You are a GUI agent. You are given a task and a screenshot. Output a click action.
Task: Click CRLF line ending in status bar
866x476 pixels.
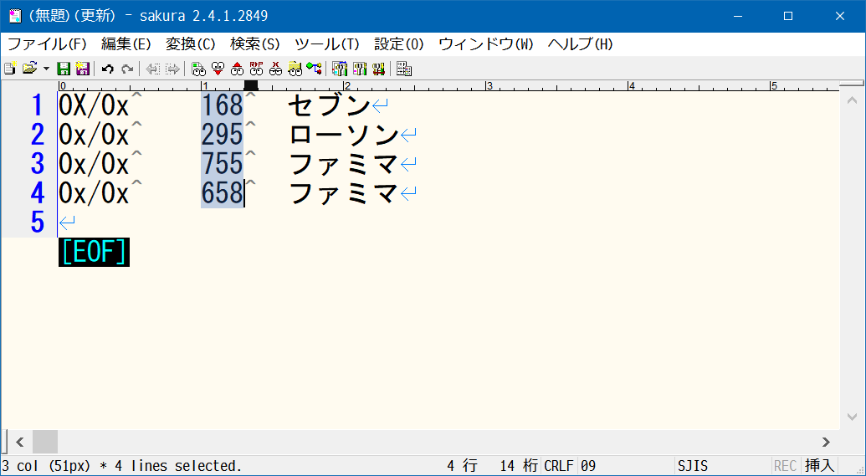tap(559, 465)
